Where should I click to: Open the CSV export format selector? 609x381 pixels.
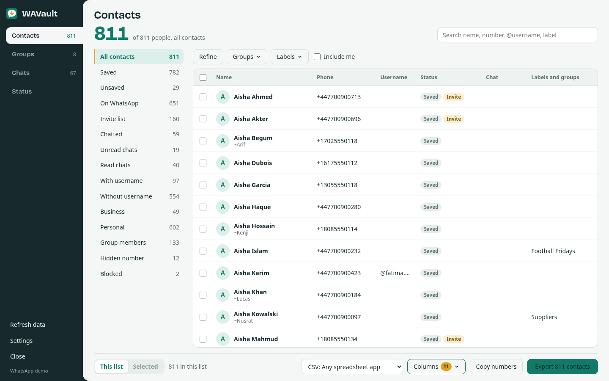352,367
